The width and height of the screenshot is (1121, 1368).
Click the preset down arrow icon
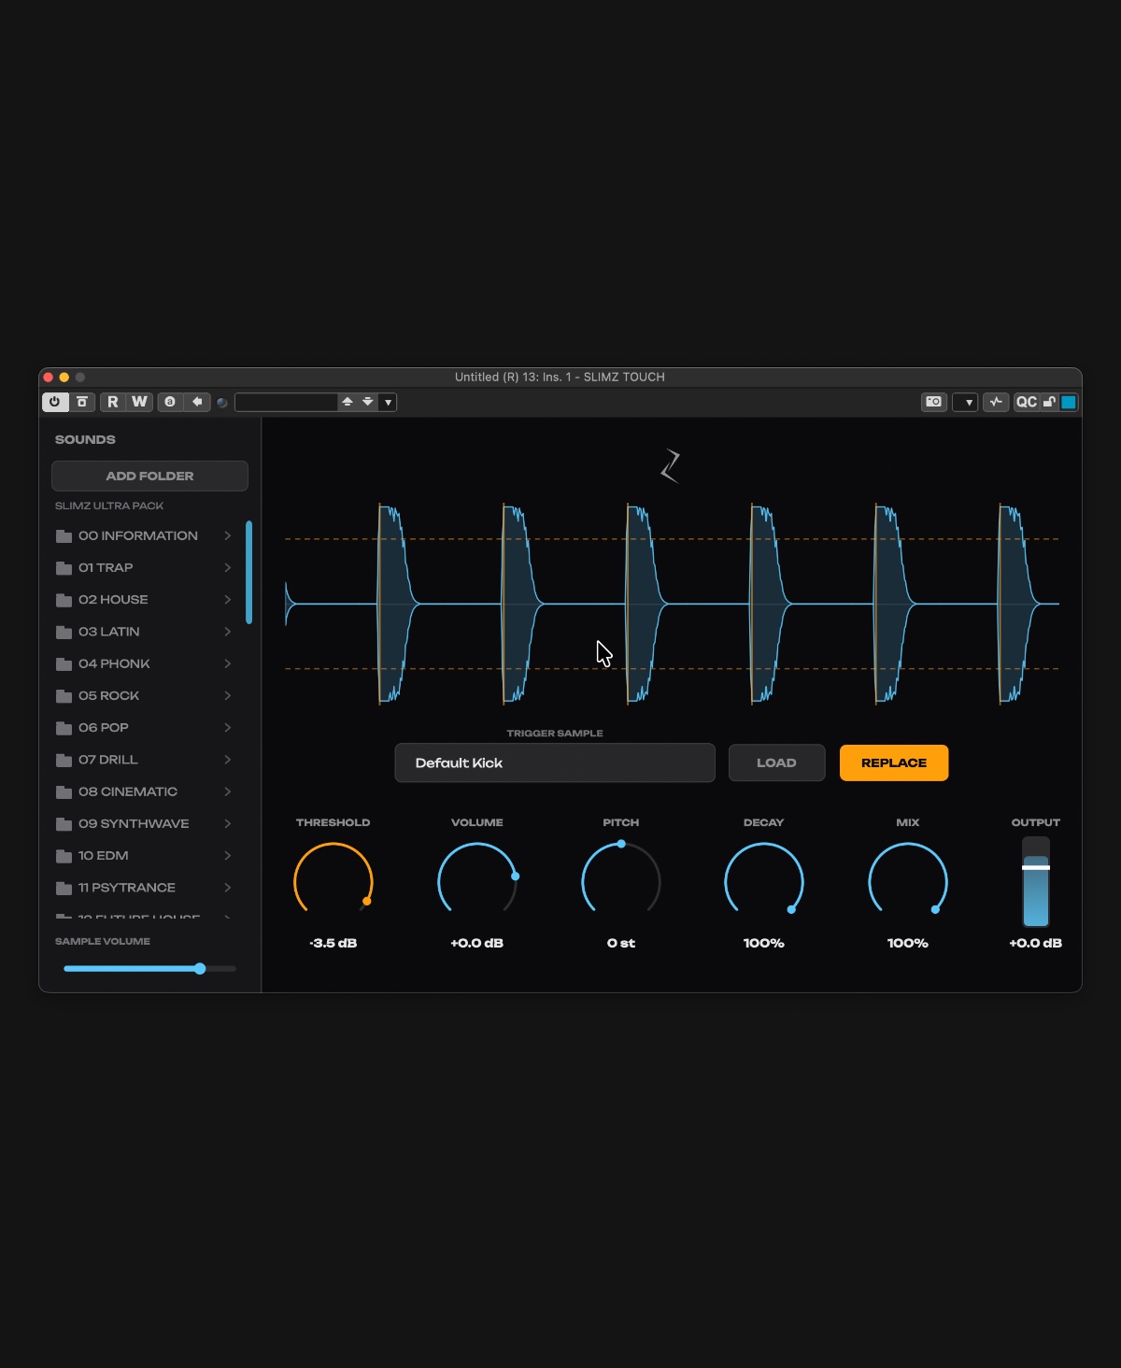click(368, 402)
